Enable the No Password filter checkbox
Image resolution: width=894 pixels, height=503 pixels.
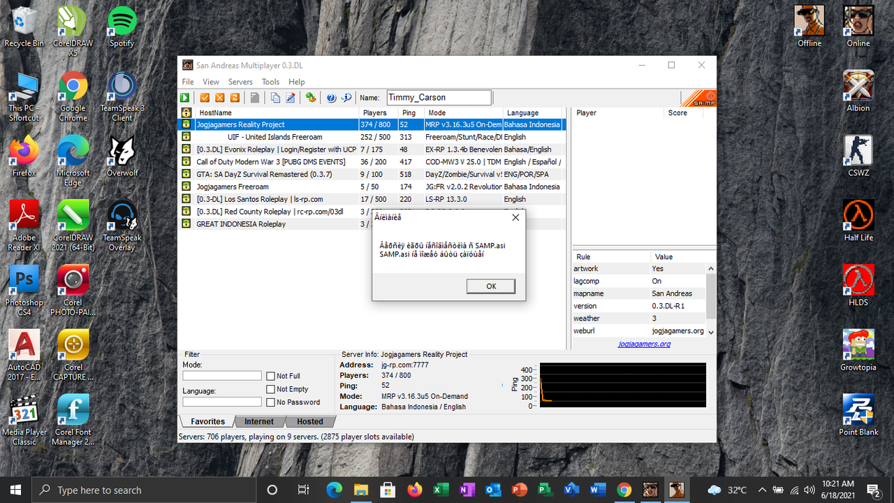[271, 402]
